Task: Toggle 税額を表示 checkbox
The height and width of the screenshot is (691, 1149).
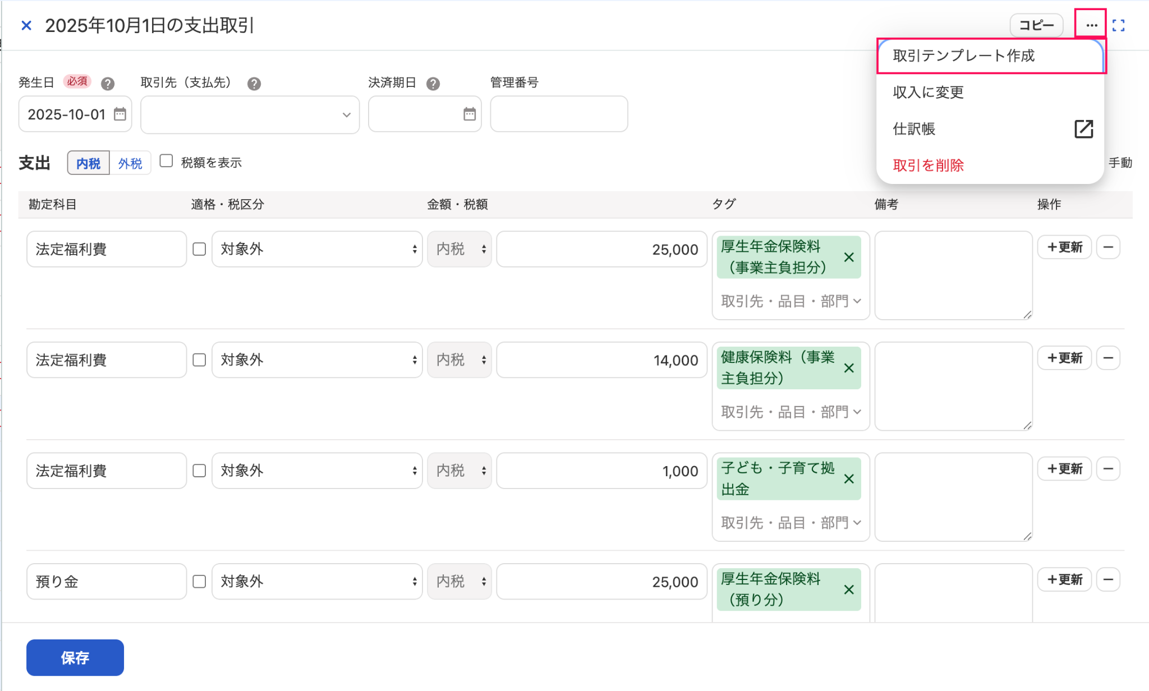Action: click(x=166, y=162)
